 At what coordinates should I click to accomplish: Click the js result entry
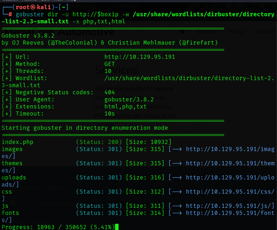(x=5, y=206)
